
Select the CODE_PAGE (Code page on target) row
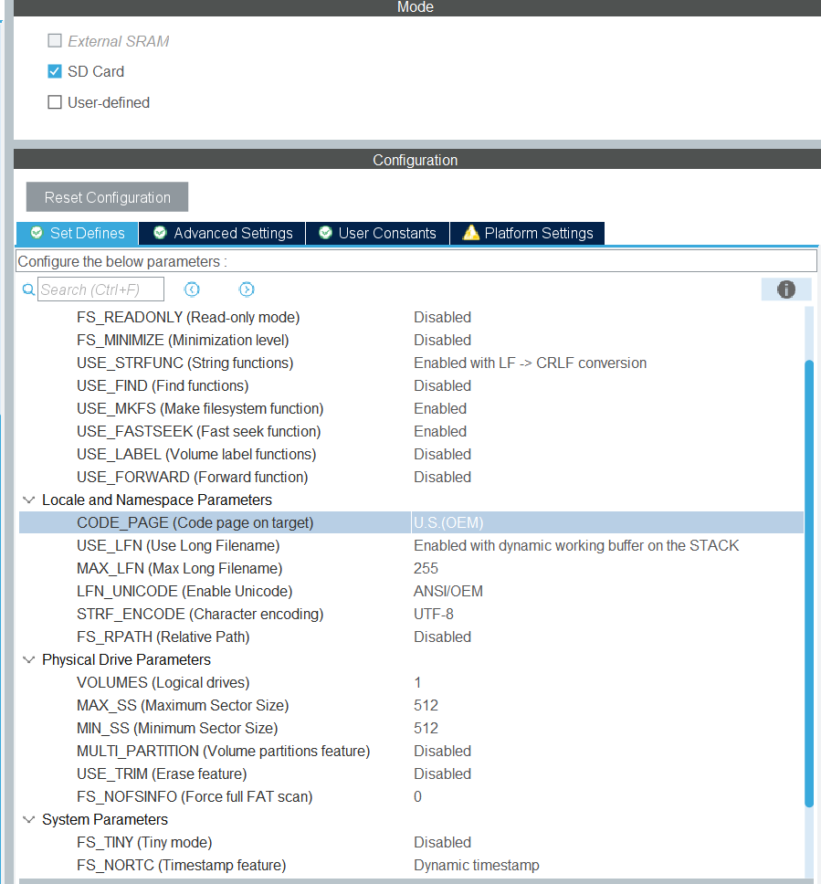pos(411,522)
